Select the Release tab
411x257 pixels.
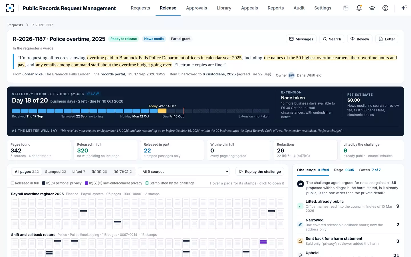pyautogui.click(x=168, y=8)
